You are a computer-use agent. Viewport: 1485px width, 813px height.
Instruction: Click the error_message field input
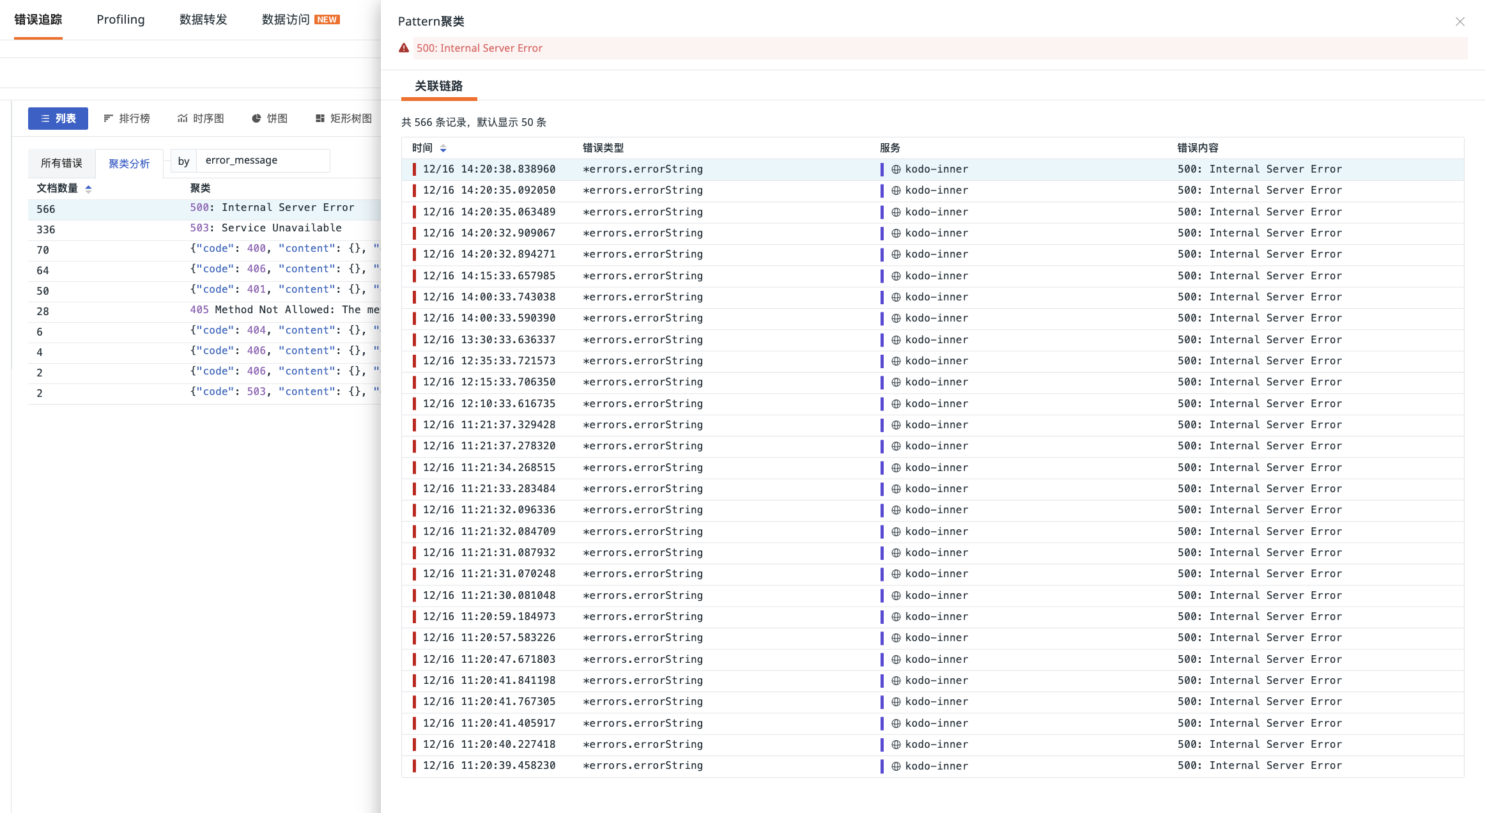[263, 160]
